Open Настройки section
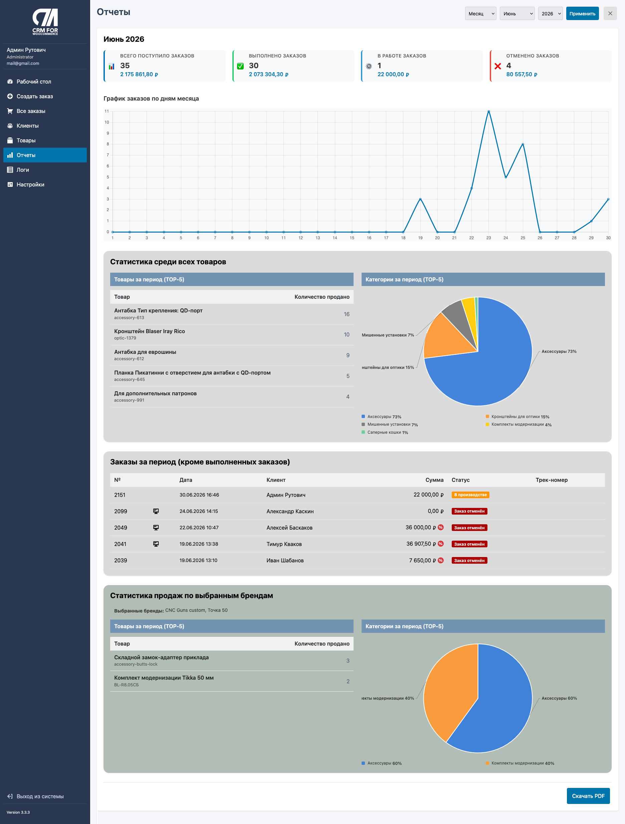The image size is (625, 824). 45,184
